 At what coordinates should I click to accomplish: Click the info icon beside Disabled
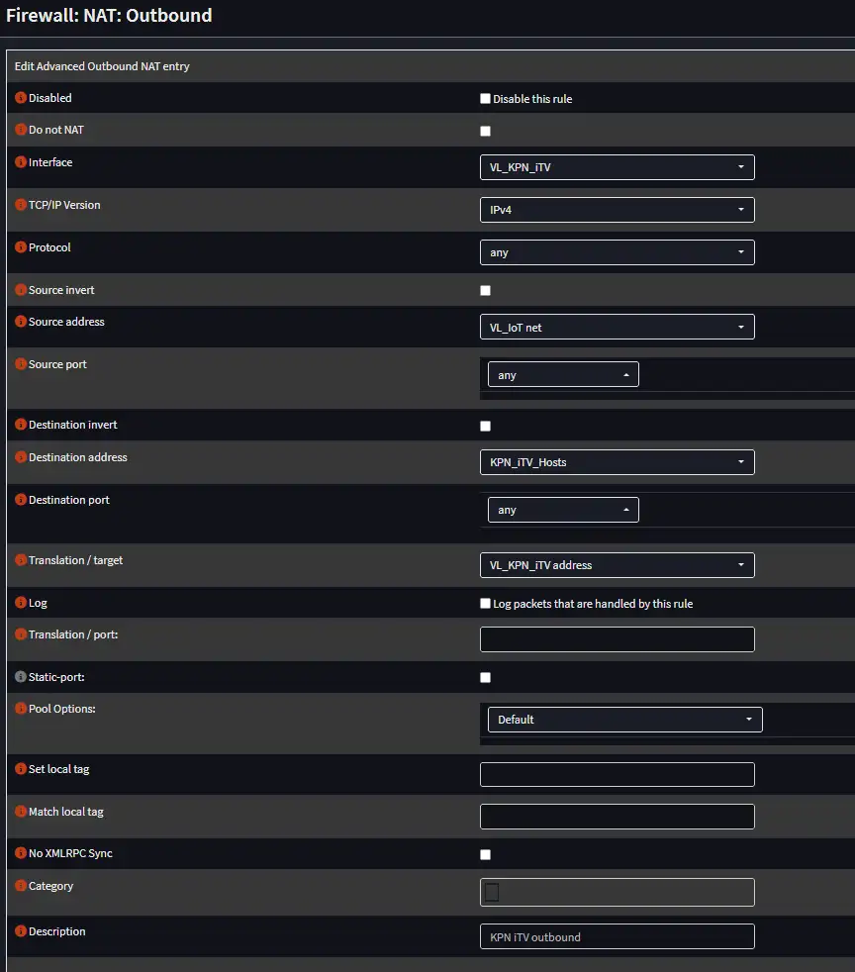[x=21, y=98]
